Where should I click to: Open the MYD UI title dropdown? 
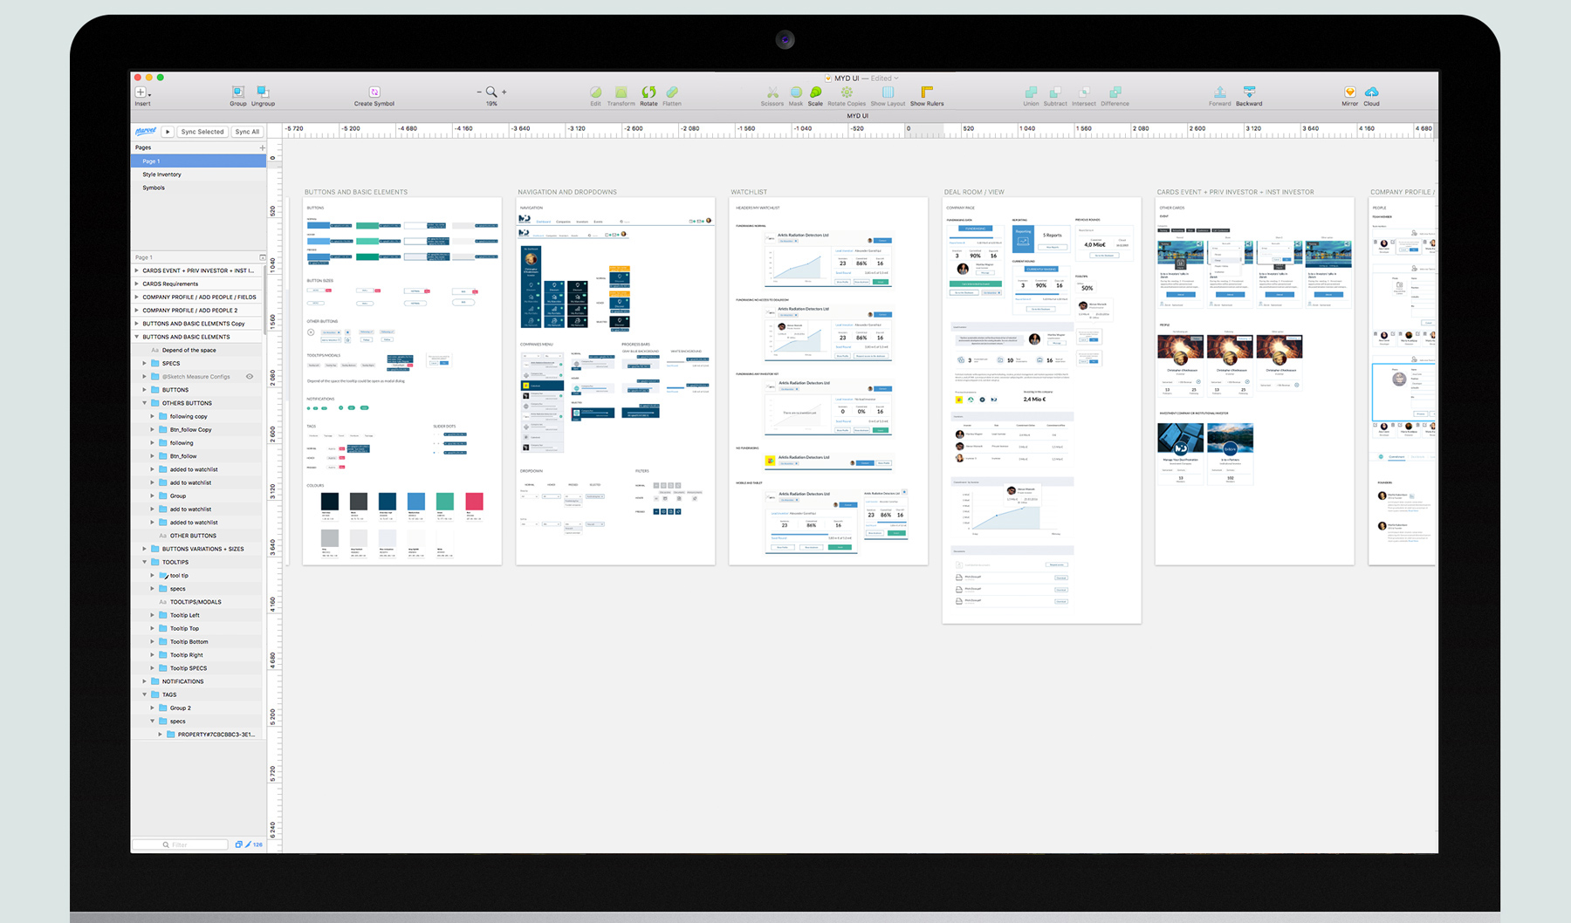[896, 79]
